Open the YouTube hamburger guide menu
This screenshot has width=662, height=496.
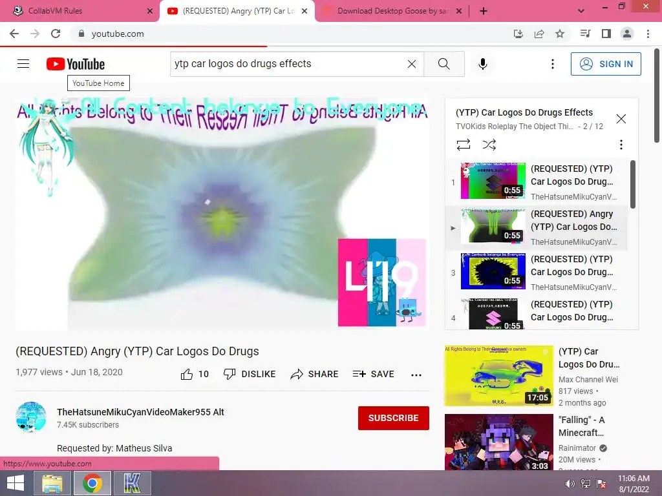23,64
